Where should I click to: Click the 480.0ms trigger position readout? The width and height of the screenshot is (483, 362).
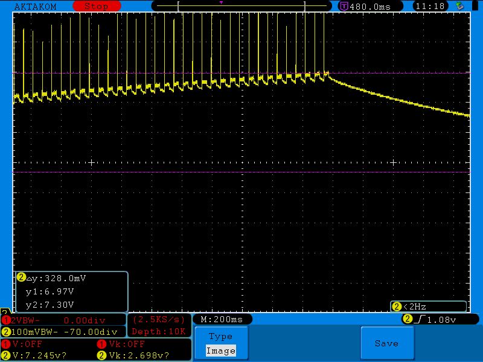click(x=370, y=7)
